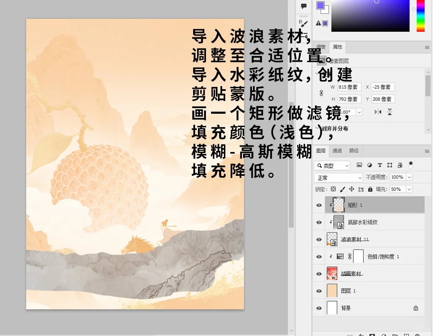This screenshot has width=433, height=336.
Task: Click the Y position field 208 像素
Action: point(383,99)
